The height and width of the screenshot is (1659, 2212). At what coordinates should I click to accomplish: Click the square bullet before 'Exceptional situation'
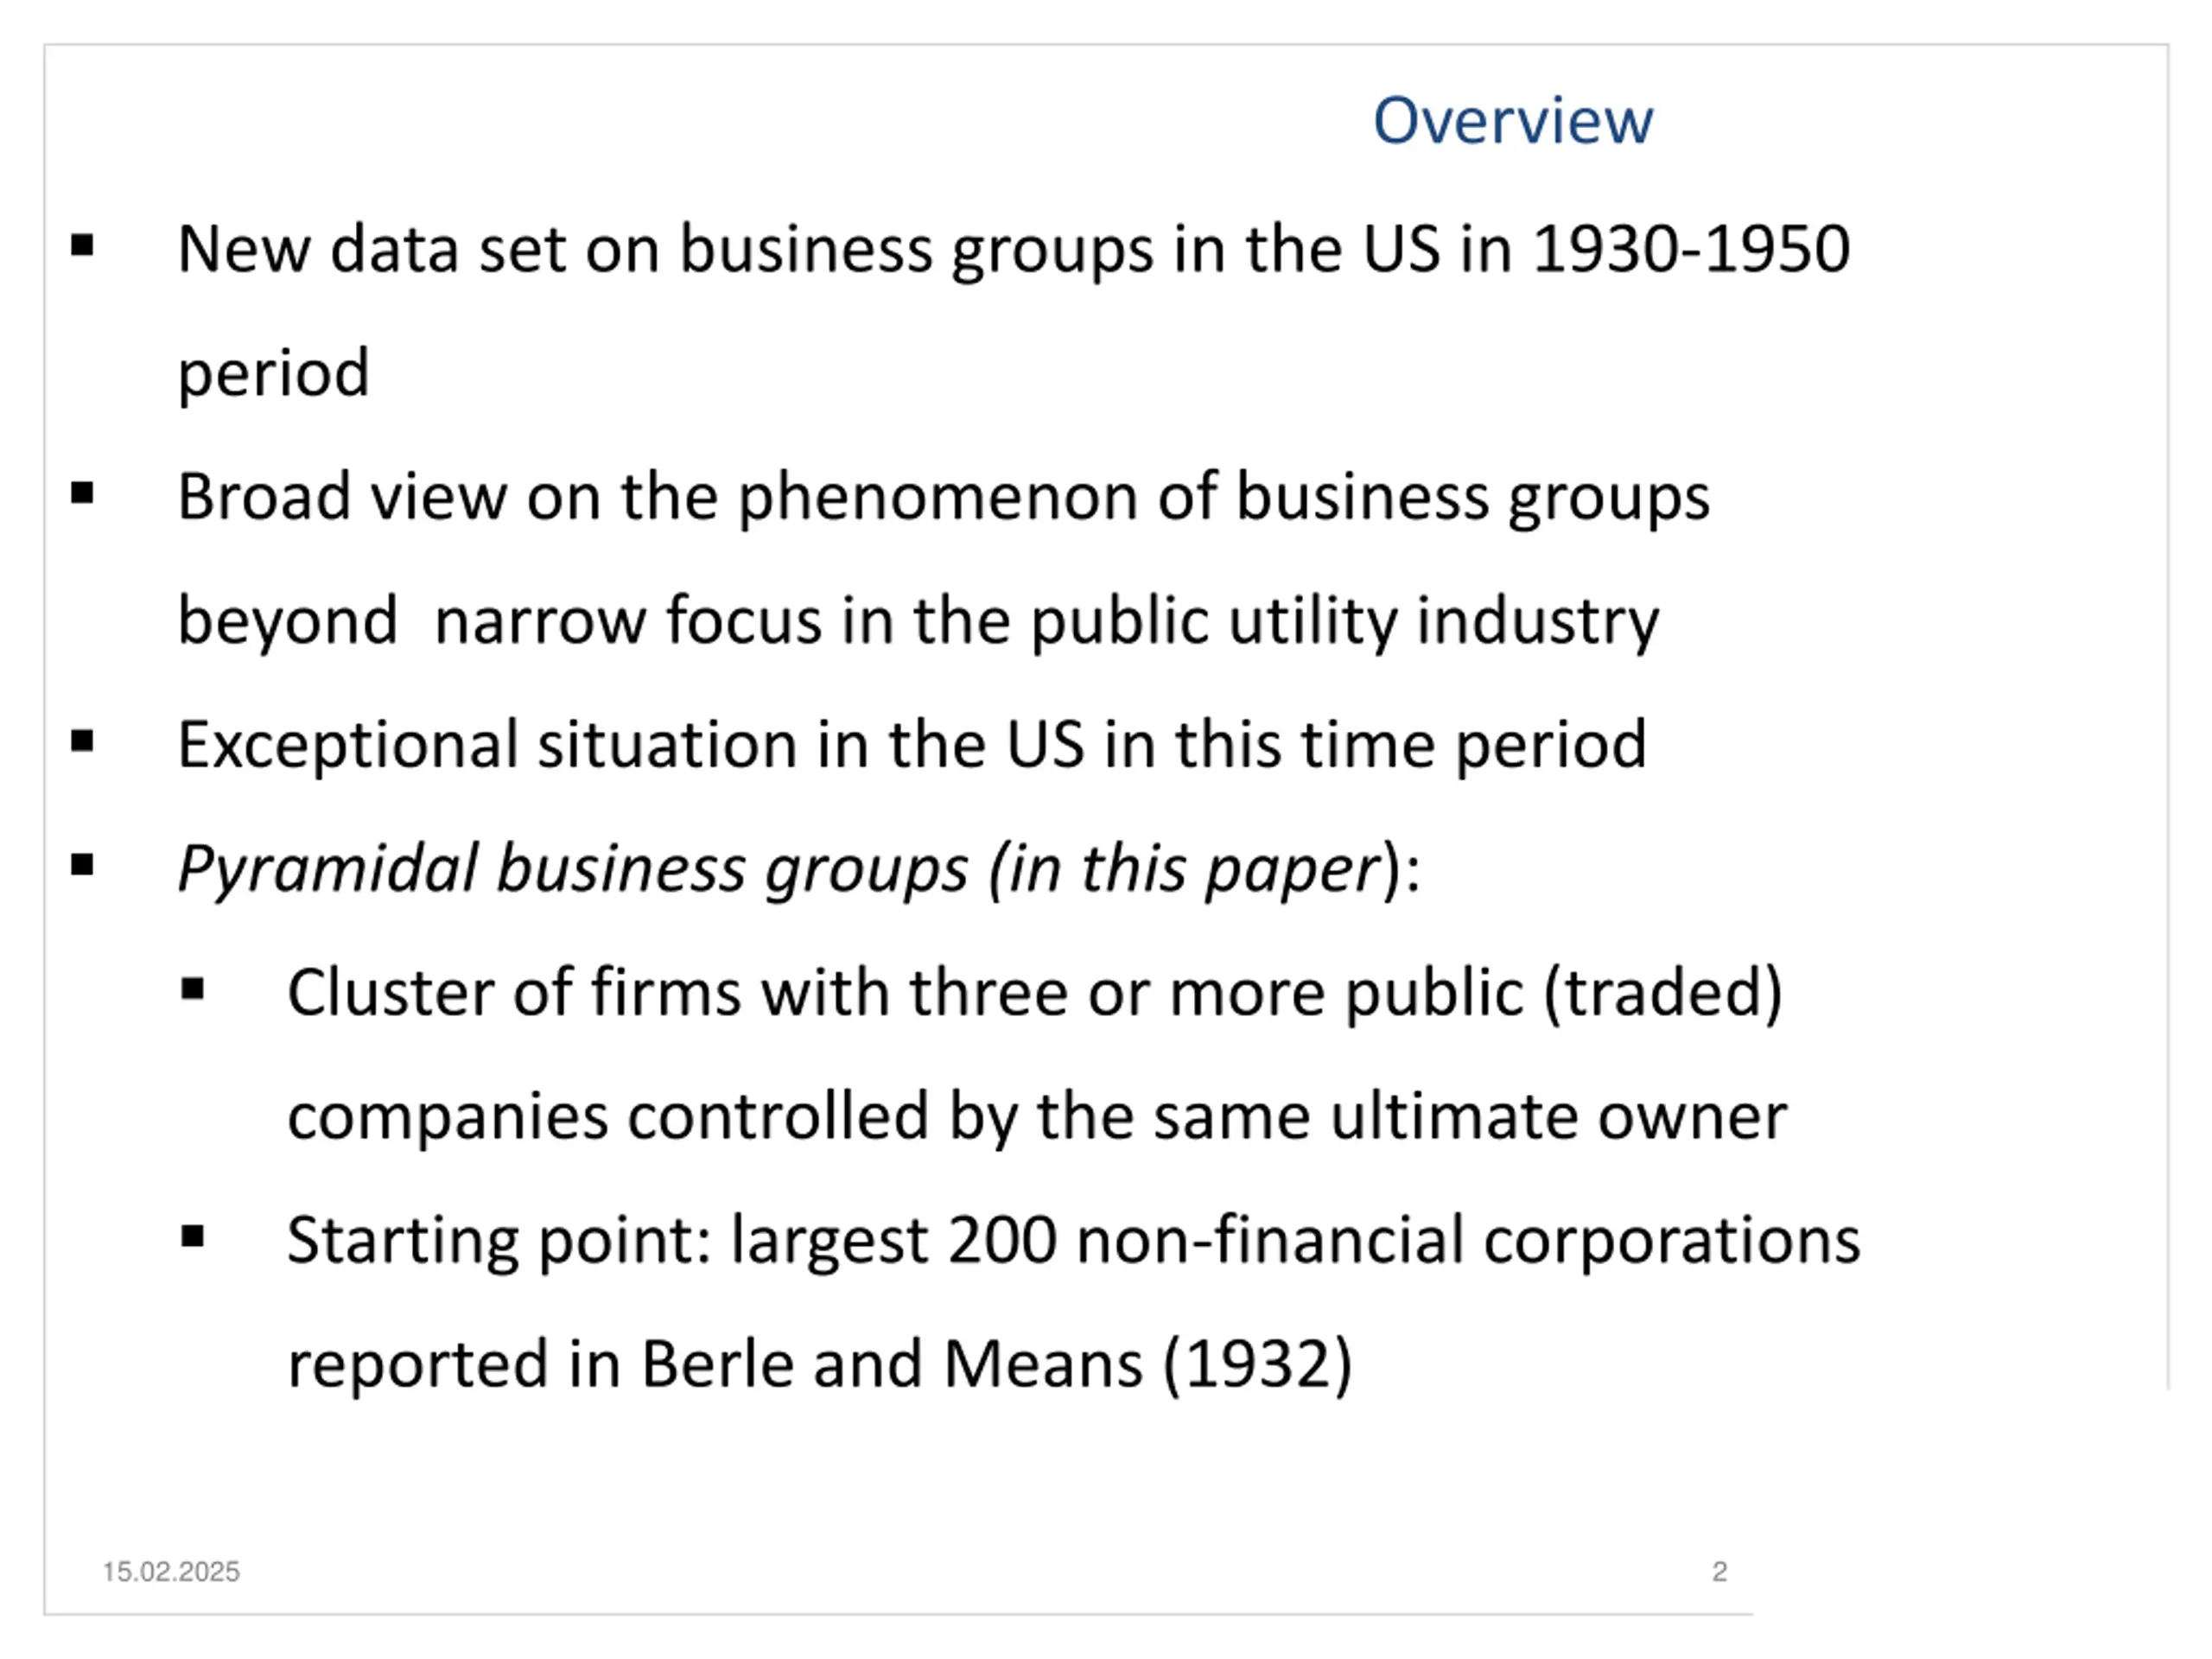coord(83,741)
